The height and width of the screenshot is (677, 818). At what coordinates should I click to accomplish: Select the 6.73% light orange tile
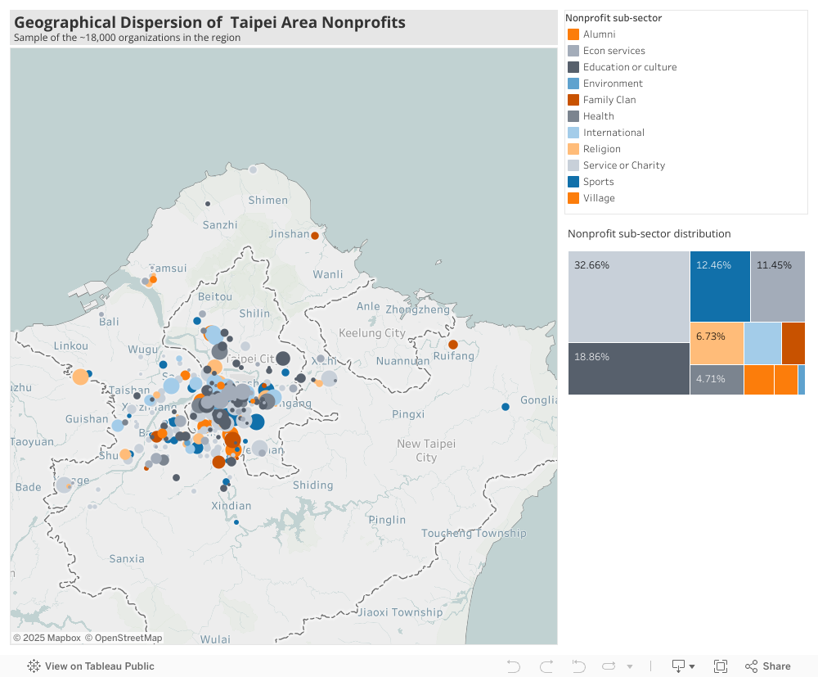tap(717, 343)
